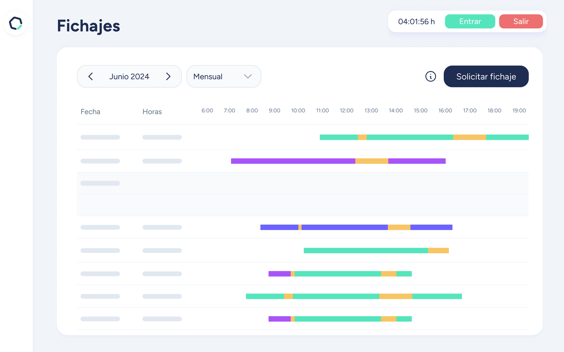Select the long purple bar in second row
Screen dimensions: 564x352
(x=293, y=161)
